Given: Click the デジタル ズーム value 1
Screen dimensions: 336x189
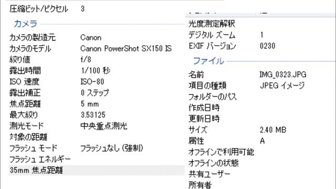Looking at the screenshot, I should [x=262, y=35].
